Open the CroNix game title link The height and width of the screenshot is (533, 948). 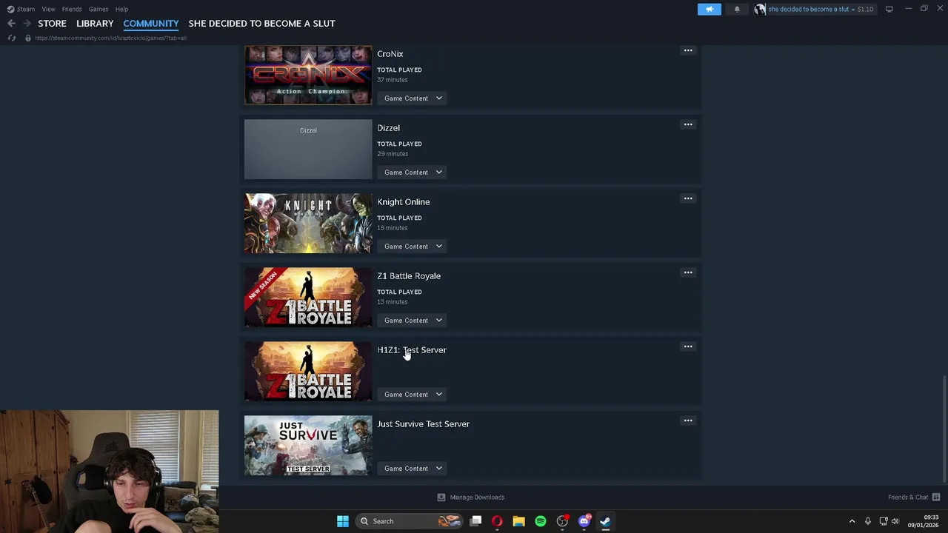[x=390, y=54]
